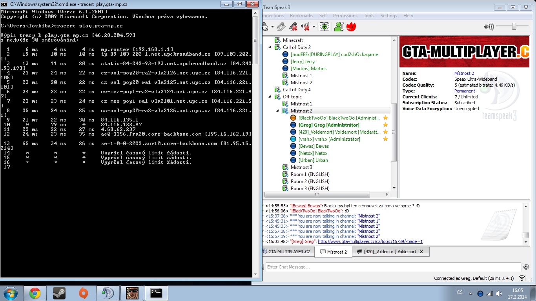This screenshot has width=536, height=301.
Task: Open the Settings menu
Action: click(389, 16)
